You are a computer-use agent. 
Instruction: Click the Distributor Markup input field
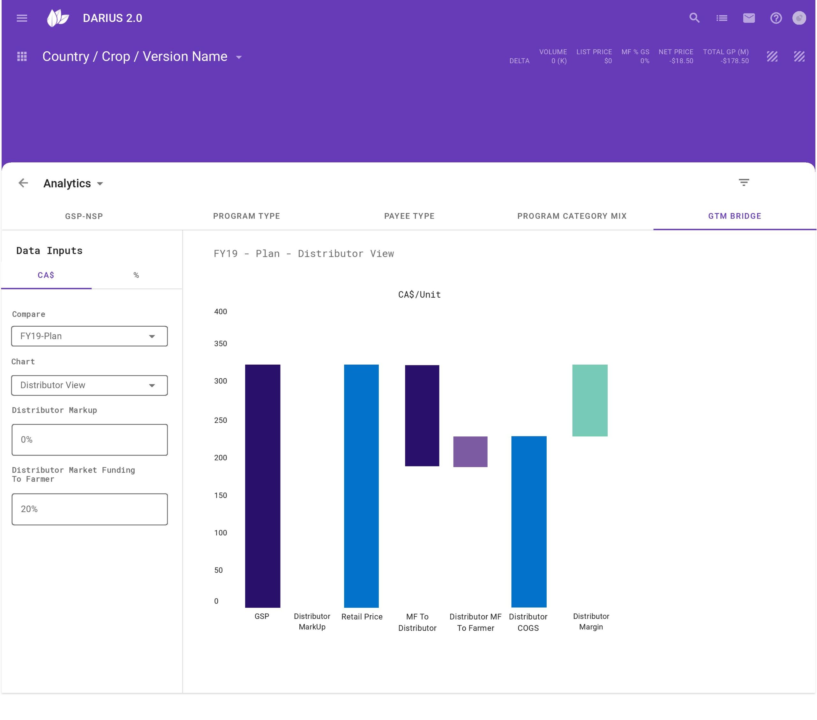[90, 440]
